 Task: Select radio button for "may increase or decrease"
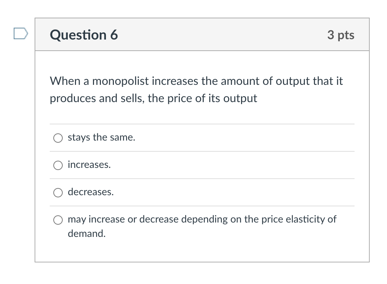[58, 220]
